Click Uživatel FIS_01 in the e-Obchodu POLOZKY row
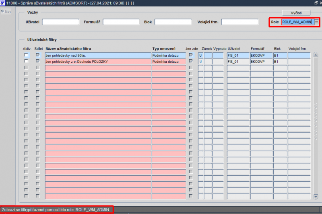The image size is (322, 214). pos(238,62)
